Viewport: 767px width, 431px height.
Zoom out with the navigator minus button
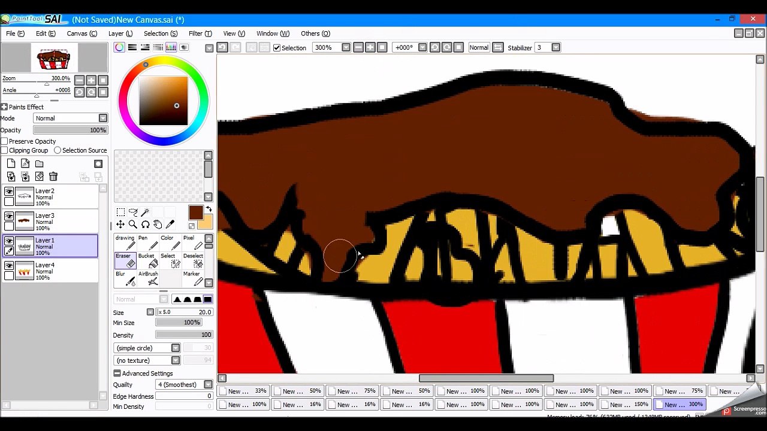[80, 80]
